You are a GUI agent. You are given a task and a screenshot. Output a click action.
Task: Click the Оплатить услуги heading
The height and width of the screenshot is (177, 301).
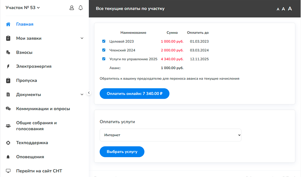(117, 122)
